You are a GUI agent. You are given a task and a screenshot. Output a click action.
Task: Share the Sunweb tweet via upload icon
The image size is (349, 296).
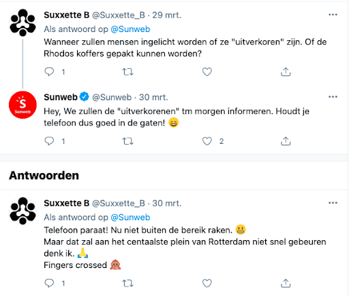pyautogui.click(x=286, y=141)
